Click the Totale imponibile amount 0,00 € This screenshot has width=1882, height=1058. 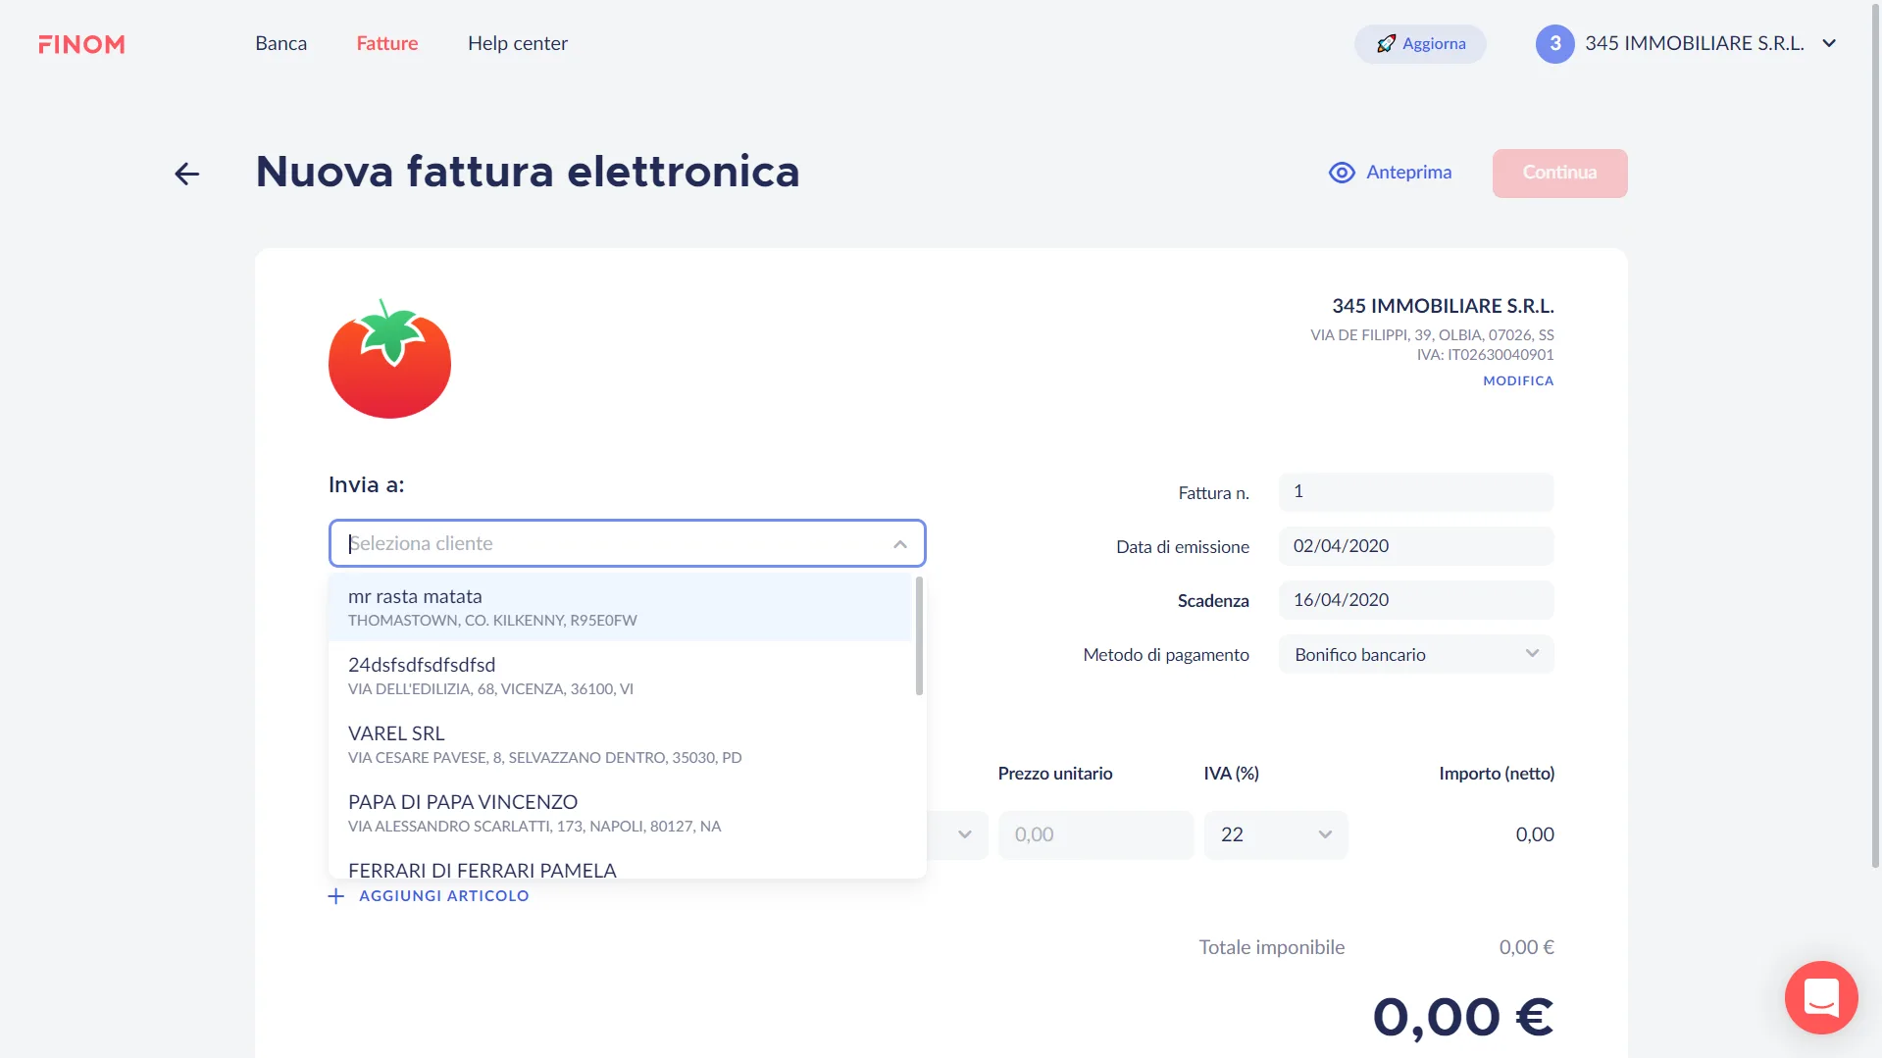[1526, 947]
